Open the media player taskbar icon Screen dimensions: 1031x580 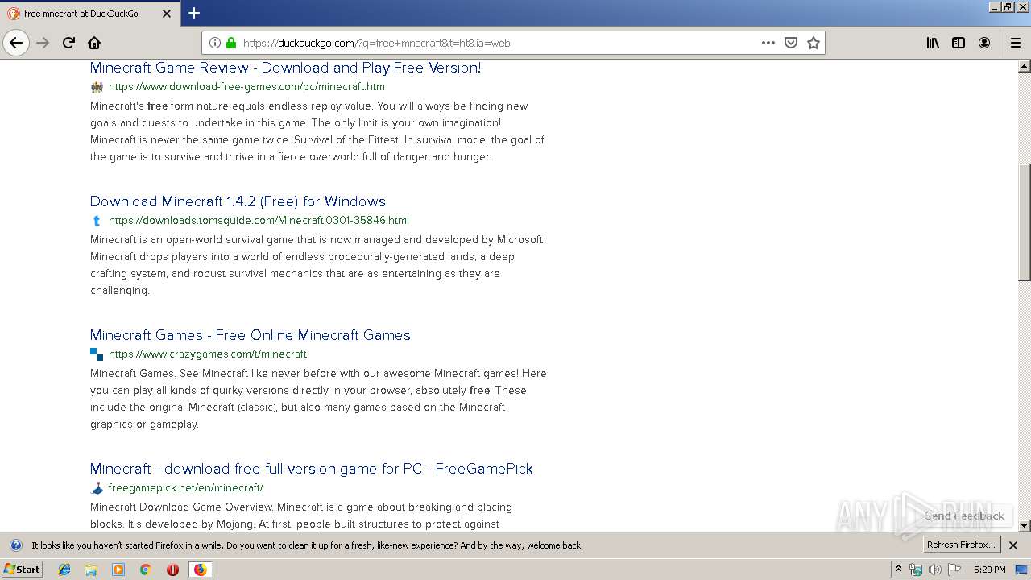point(118,570)
